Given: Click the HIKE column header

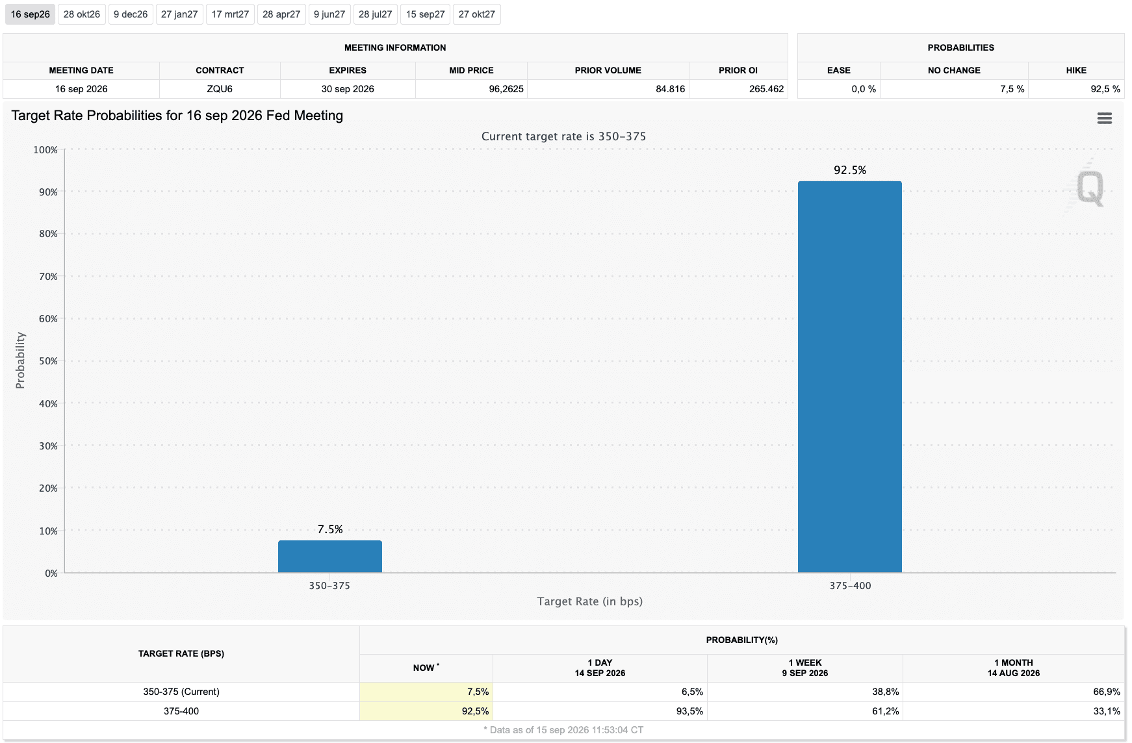Looking at the screenshot, I should 1076,70.
